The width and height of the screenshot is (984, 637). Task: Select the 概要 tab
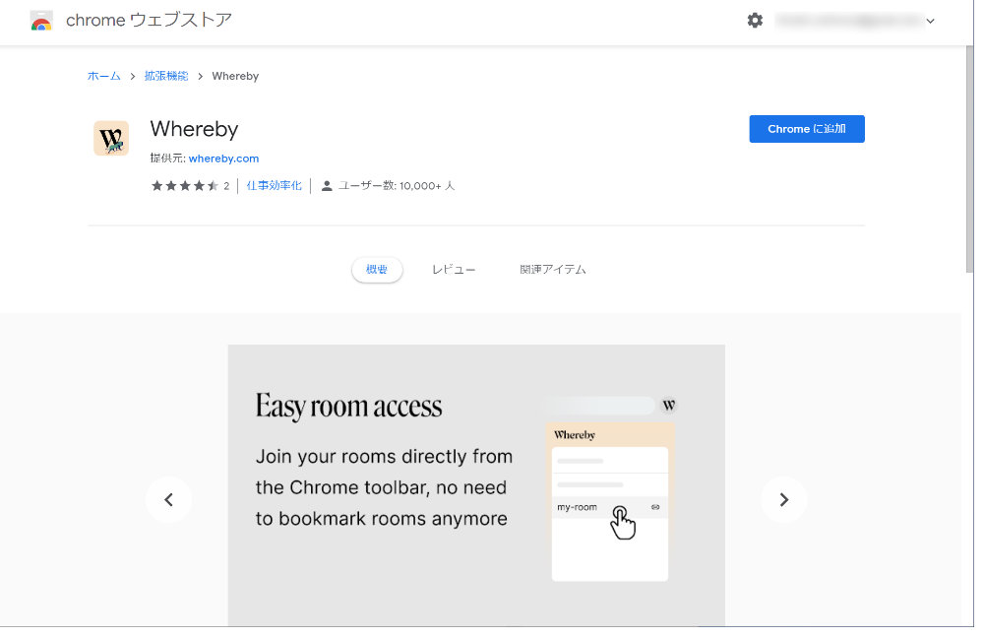click(x=377, y=270)
